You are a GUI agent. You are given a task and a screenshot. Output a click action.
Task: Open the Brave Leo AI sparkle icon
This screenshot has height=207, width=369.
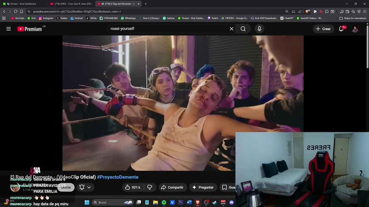pyautogui.click(x=353, y=11)
